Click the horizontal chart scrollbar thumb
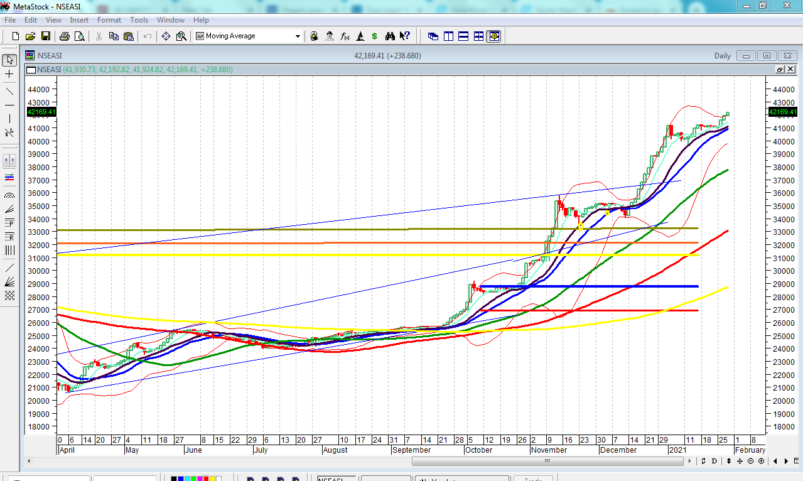This screenshot has height=481, width=803. pos(546,462)
